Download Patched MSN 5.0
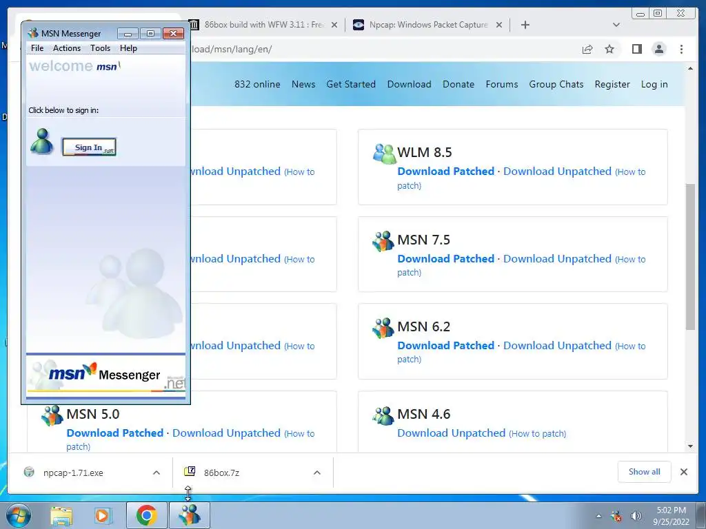The width and height of the screenshot is (706, 529). tap(115, 433)
